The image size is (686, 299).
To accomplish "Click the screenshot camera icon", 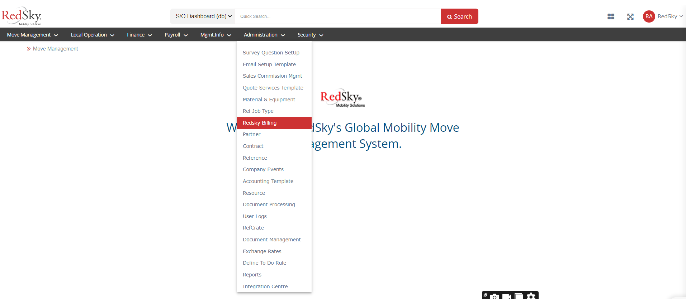I will (495, 296).
